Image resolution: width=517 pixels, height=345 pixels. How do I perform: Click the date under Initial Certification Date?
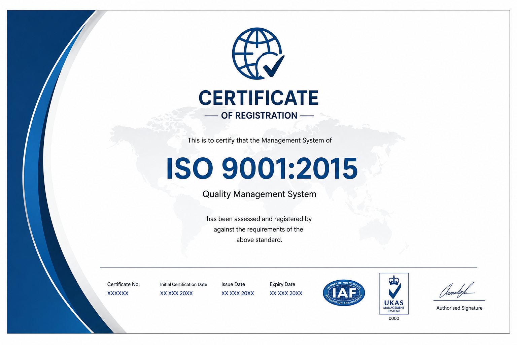pos(176,293)
